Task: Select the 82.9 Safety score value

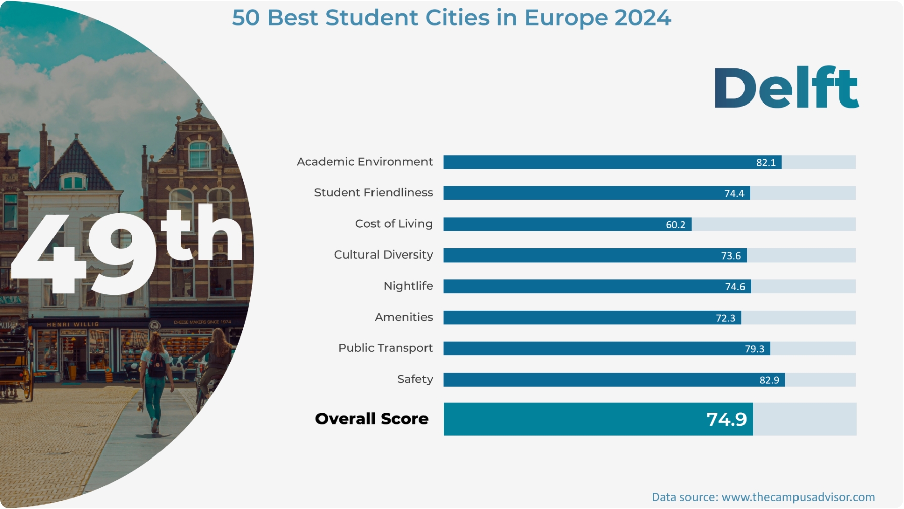Action: pyautogui.click(x=769, y=380)
